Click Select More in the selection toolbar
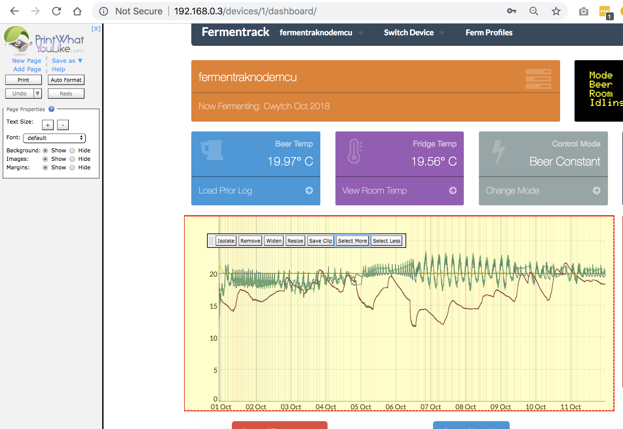 352,241
